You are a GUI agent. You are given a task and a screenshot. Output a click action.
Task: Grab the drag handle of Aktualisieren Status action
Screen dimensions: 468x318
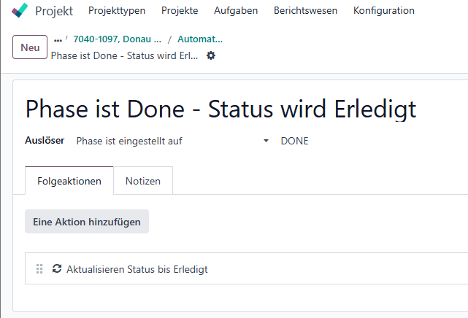[39, 268]
